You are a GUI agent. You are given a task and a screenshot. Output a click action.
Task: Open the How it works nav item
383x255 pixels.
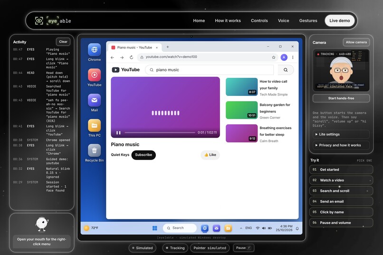coord(228,21)
